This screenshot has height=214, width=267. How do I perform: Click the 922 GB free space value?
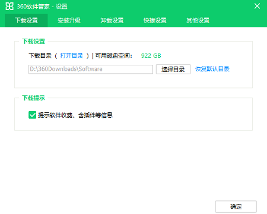tap(151, 56)
